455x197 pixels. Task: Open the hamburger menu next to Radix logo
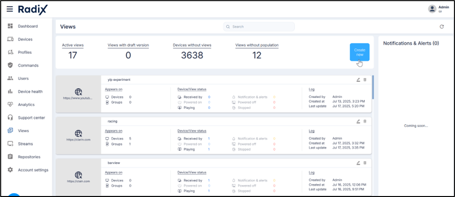(9, 9)
